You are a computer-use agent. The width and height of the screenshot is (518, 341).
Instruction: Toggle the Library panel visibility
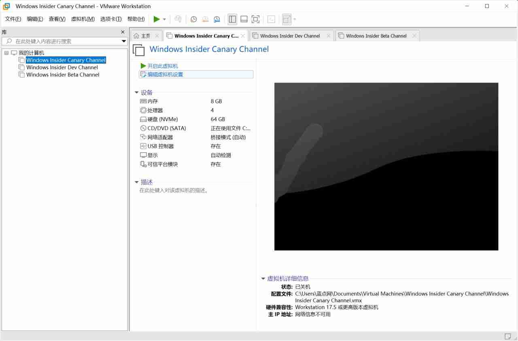(232, 19)
